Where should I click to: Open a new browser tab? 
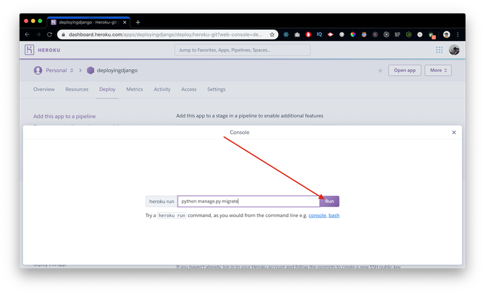pyautogui.click(x=138, y=22)
